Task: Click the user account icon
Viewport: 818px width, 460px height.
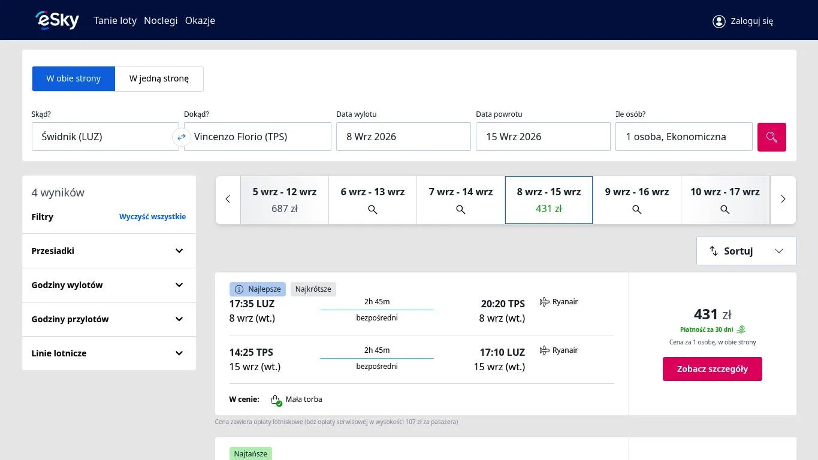Action: [719, 21]
